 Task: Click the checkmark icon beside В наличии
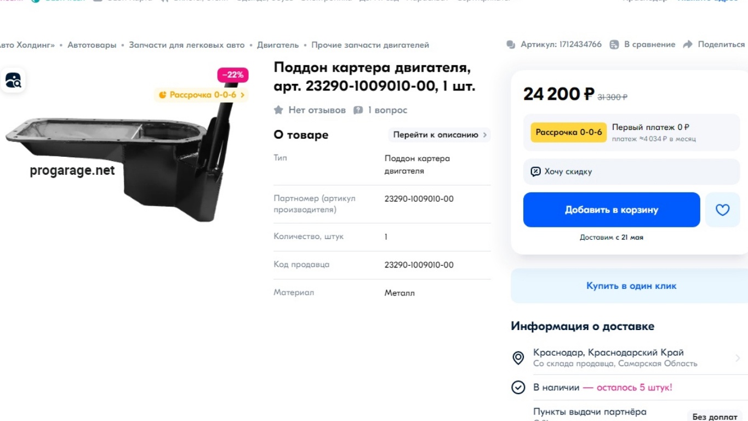pyautogui.click(x=518, y=387)
